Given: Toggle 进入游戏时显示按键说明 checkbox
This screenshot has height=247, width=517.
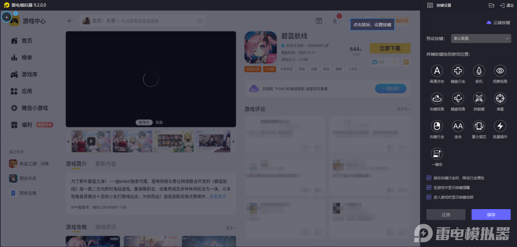Looking at the screenshot, I should point(429,197).
